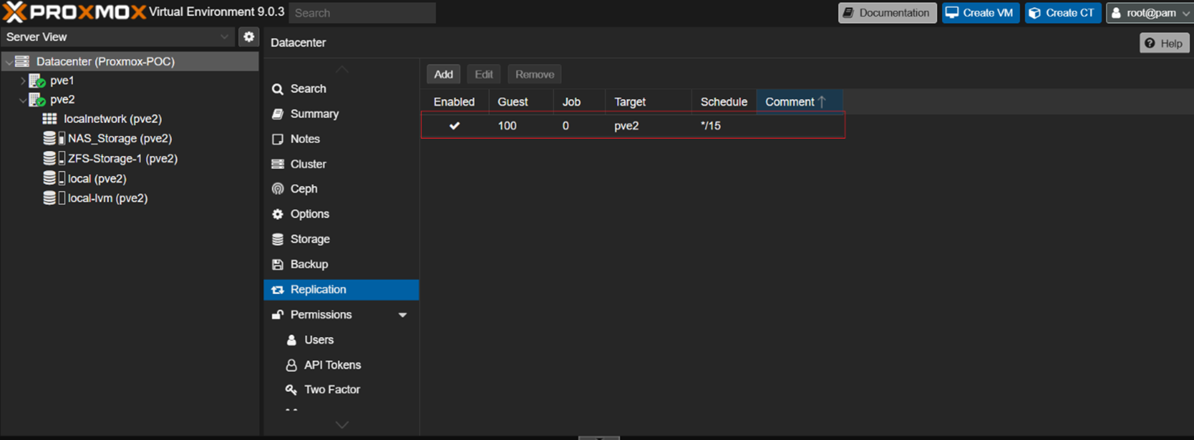Click the NAS_Storage (pve2) storage icon
The image size is (1194, 440).
click(54, 138)
